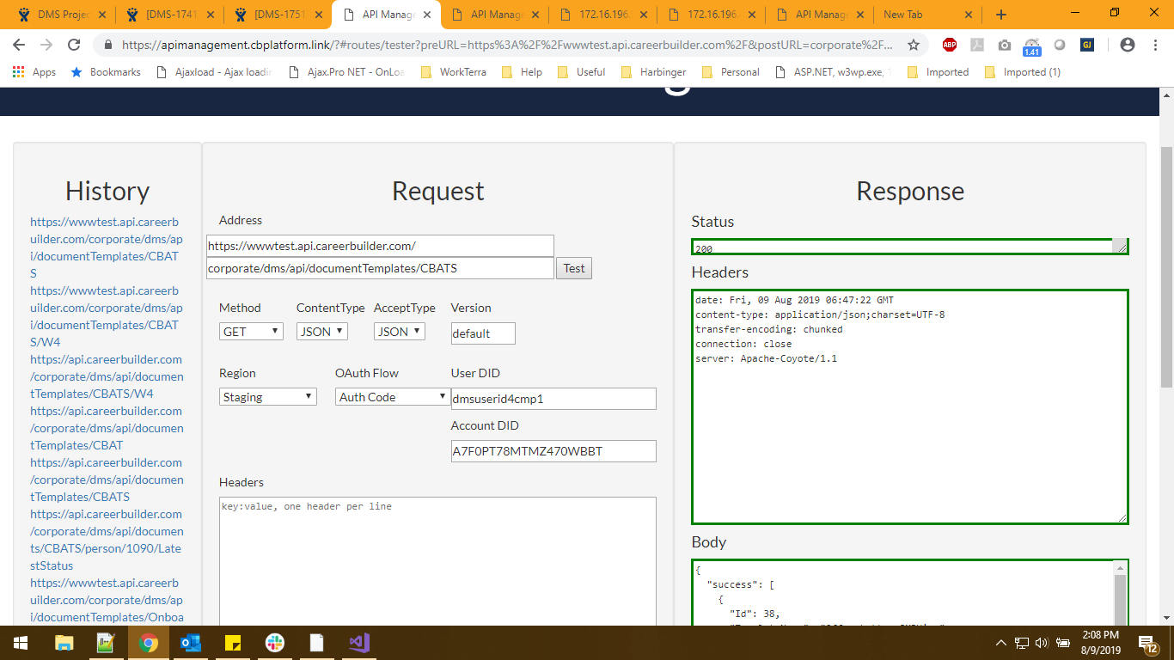This screenshot has height=660, width=1174.
Task: Open the Useful bookmarks folder
Action: click(x=582, y=72)
